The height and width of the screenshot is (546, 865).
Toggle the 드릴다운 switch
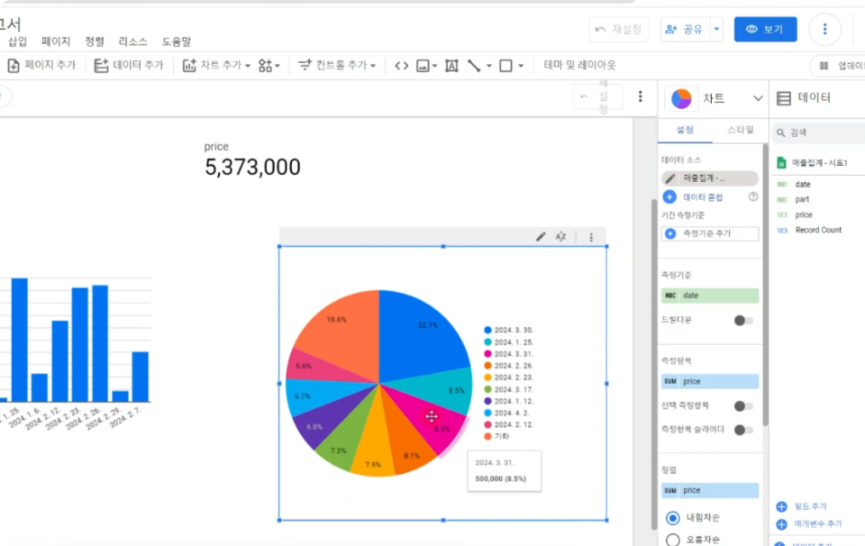click(743, 321)
